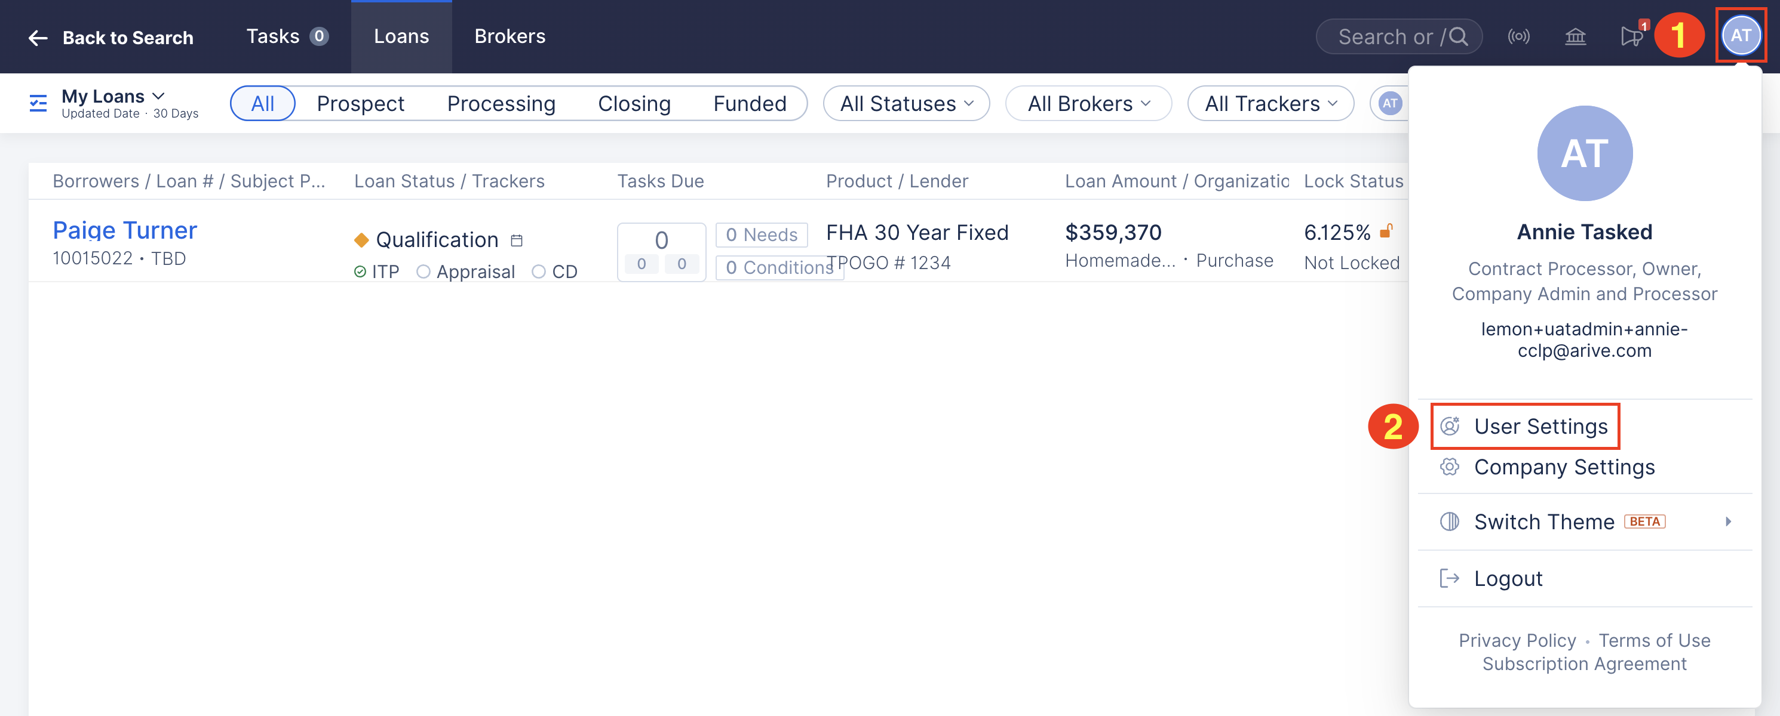This screenshot has width=1780, height=716.
Task: Open User Settings from profile menu
Action: [x=1540, y=427]
